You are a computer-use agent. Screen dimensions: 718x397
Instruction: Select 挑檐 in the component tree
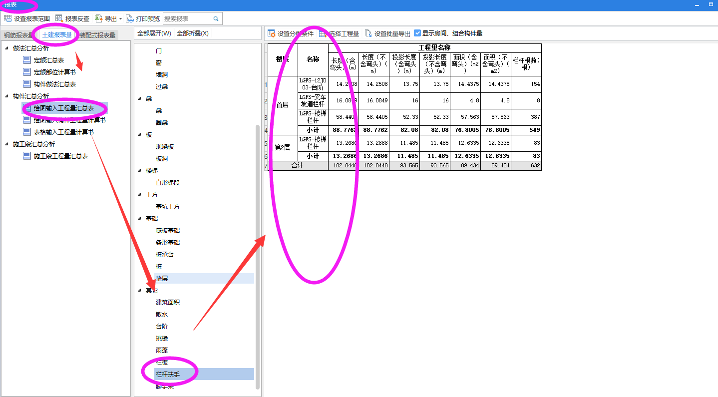click(x=162, y=338)
